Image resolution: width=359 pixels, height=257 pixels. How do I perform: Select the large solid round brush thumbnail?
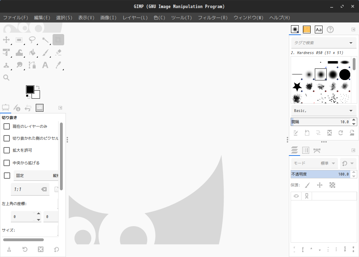(x=345, y=74)
